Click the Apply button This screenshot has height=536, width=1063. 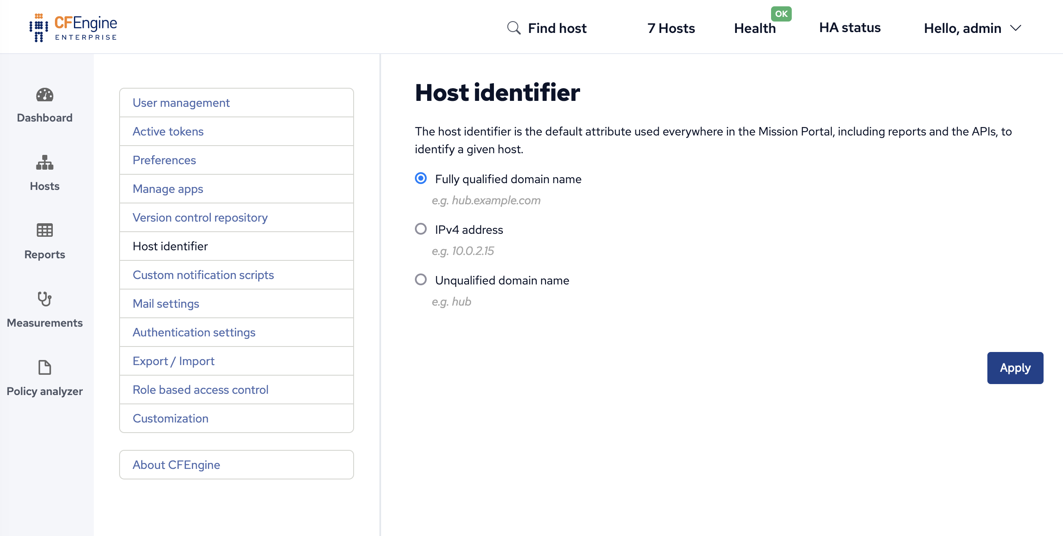pyautogui.click(x=1015, y=368)
